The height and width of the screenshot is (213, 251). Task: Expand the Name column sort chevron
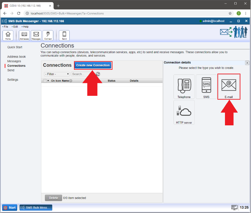pos(71,81)
